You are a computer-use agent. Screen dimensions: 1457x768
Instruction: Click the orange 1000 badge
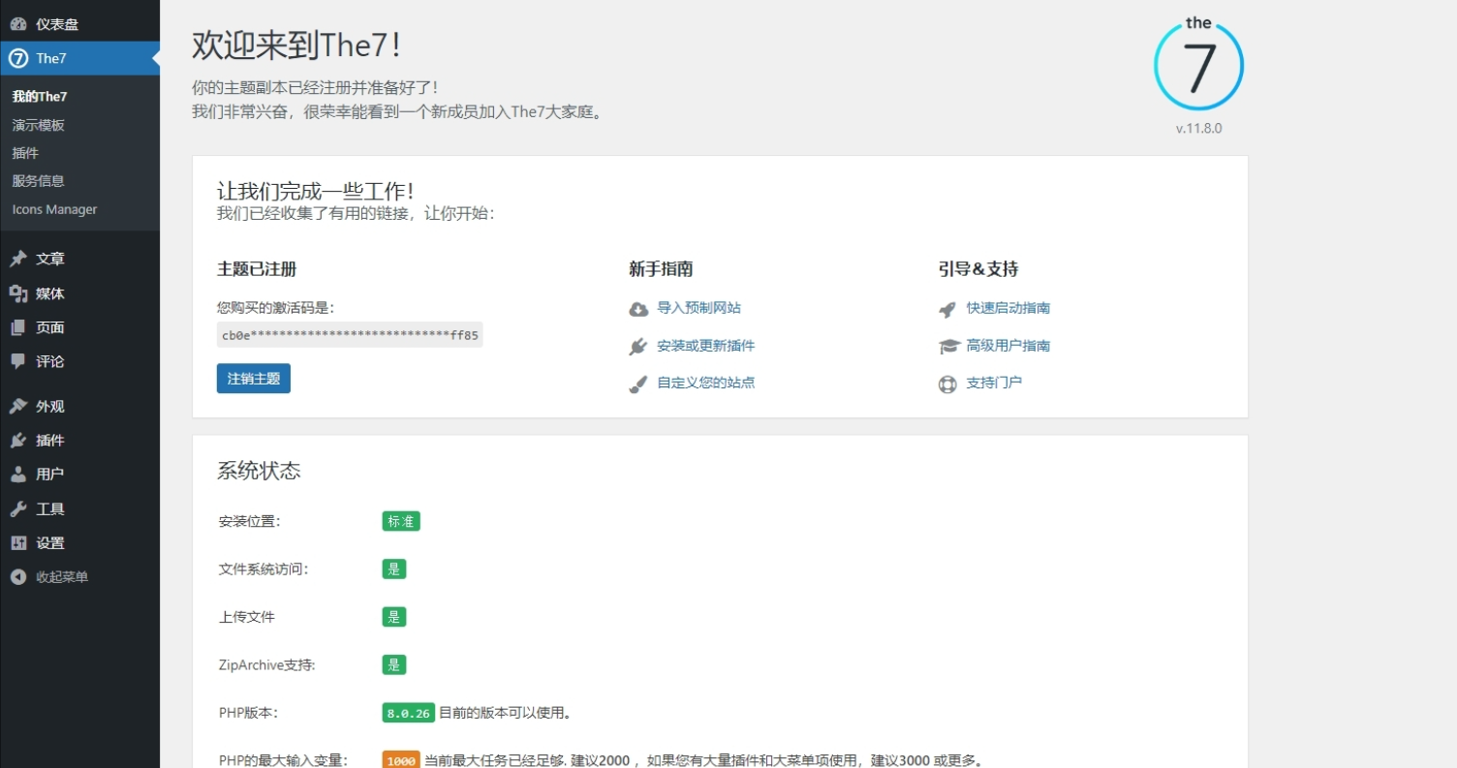tap(401, 761)
